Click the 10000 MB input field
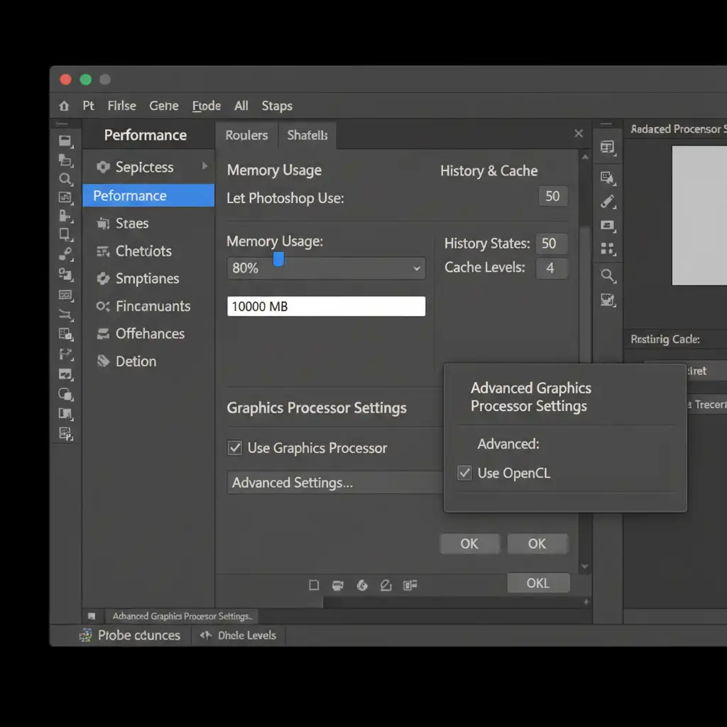 326,307
